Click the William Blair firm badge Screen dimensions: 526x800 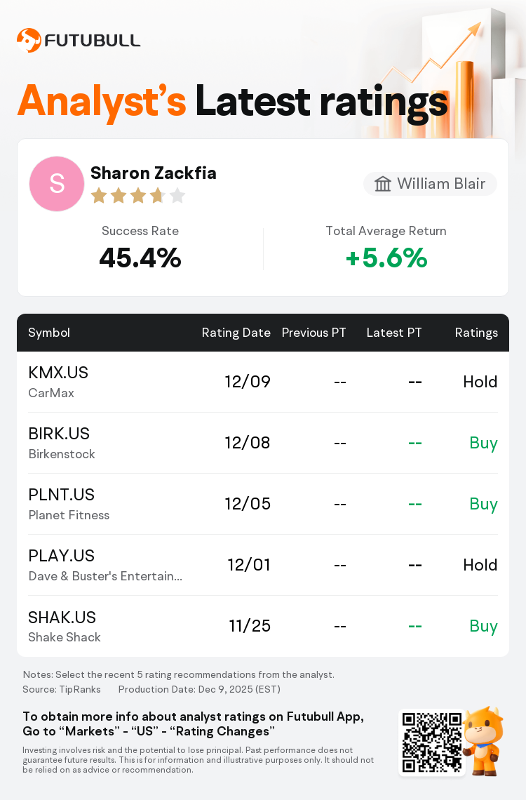(430, 184)
